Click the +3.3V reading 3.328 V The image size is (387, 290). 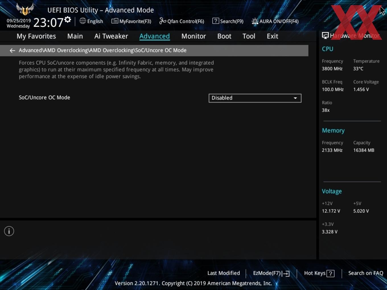click(x=330, y=232)
